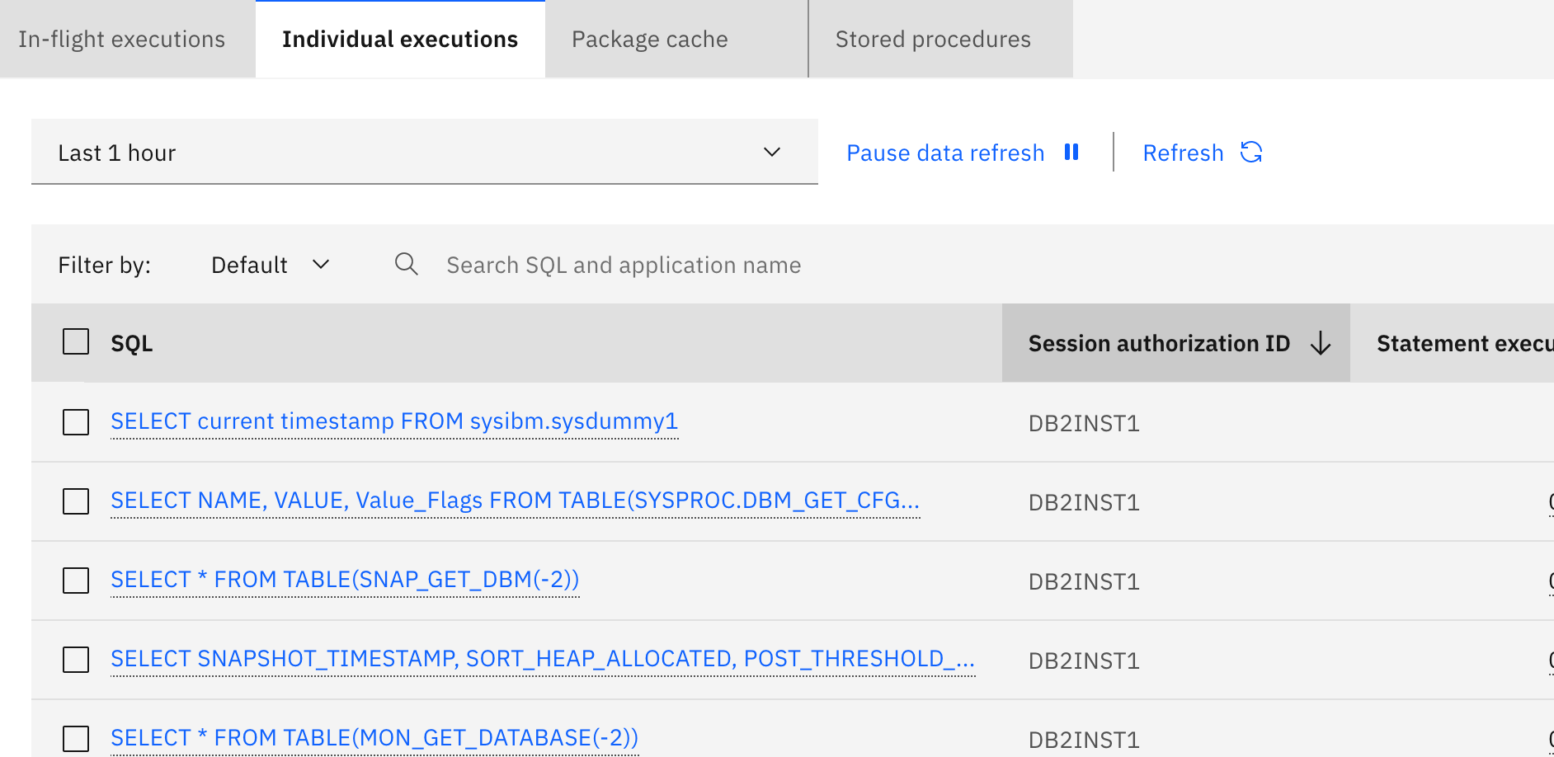Screen dimensions: 1554x757
Task: Open the Package cache tab
Action: pyautogui.click(x=649, y=40)
